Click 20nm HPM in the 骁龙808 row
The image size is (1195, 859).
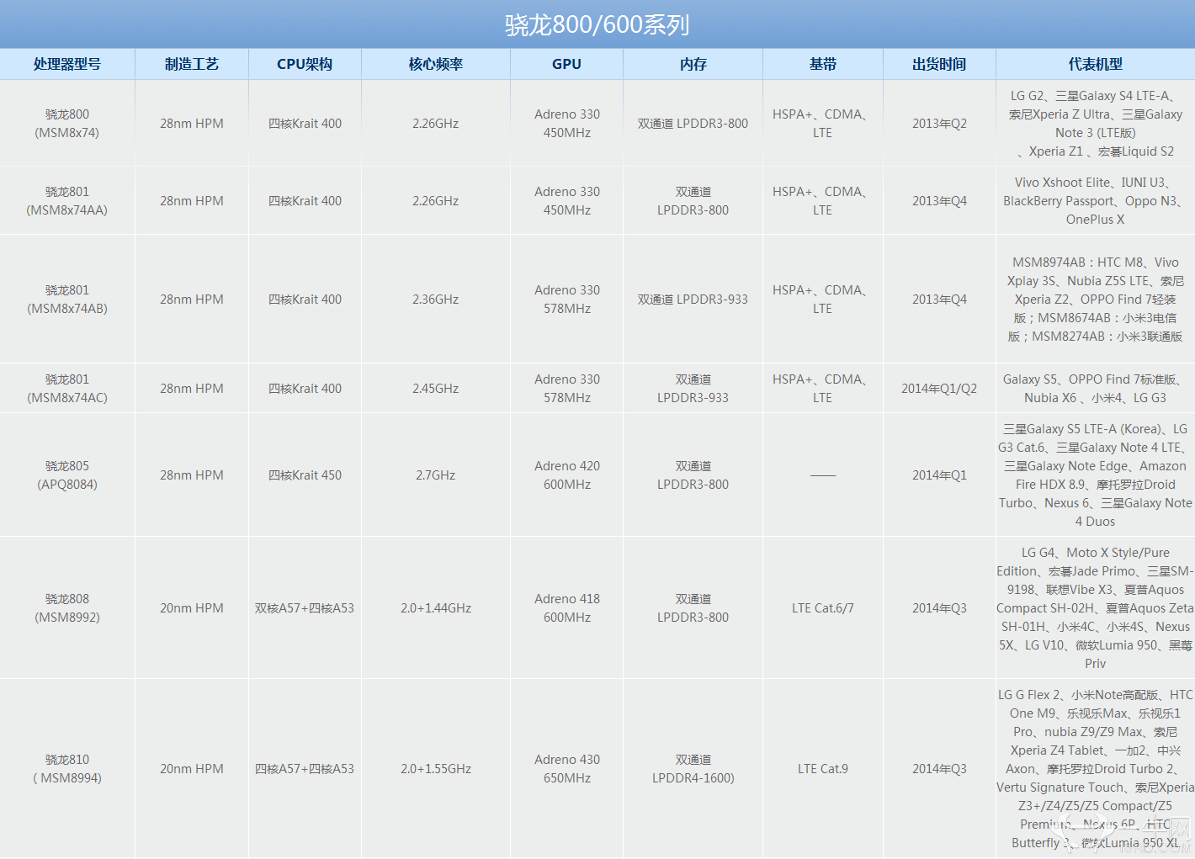(192, 608)
